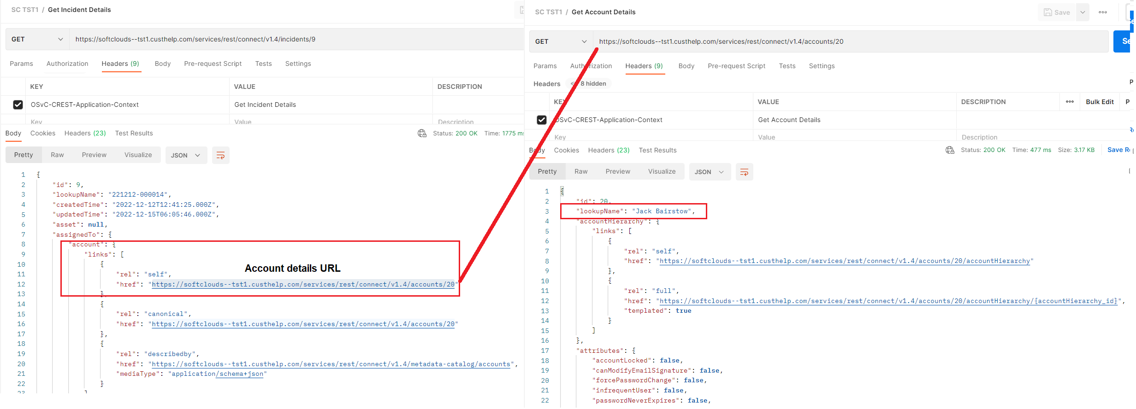Click the globe icon beside Time: 1775 ms

[x=422, y=134]
